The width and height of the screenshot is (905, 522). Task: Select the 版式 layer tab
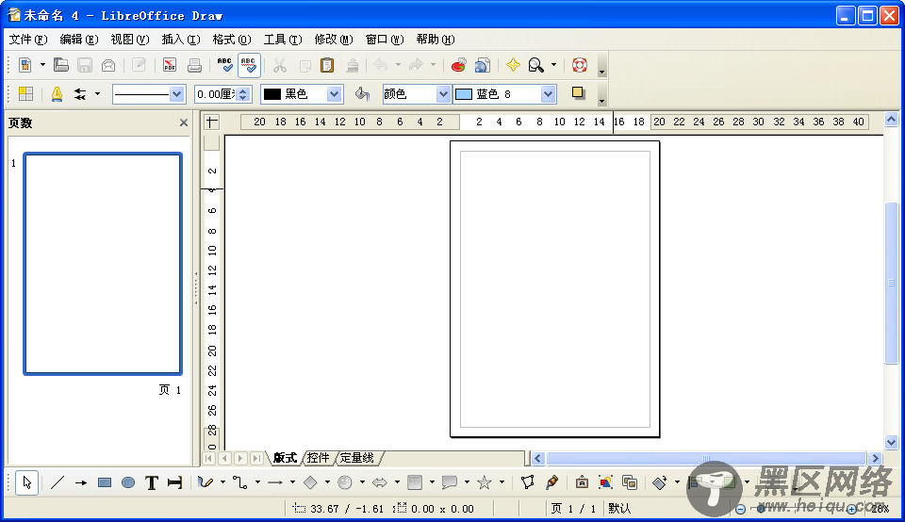[x=285, y=458]
